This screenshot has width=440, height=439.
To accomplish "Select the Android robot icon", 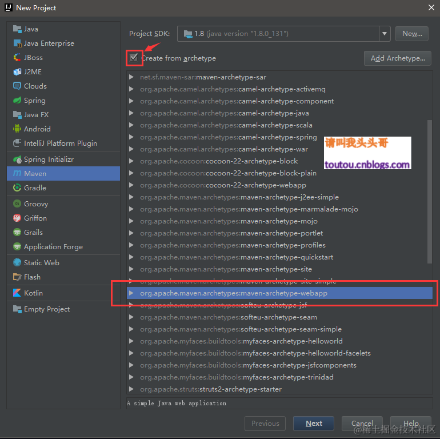I will tap(17, 129).
